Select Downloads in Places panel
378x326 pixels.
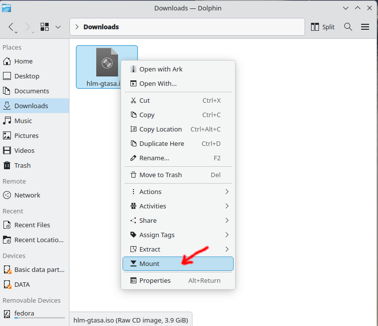click(x=34, y=106)
